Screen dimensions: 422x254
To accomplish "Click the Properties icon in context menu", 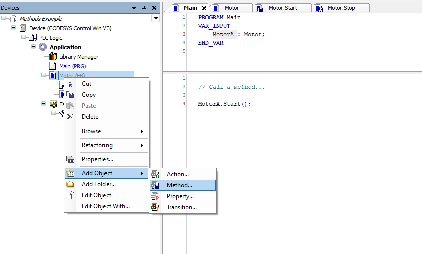I will point(70,159).
